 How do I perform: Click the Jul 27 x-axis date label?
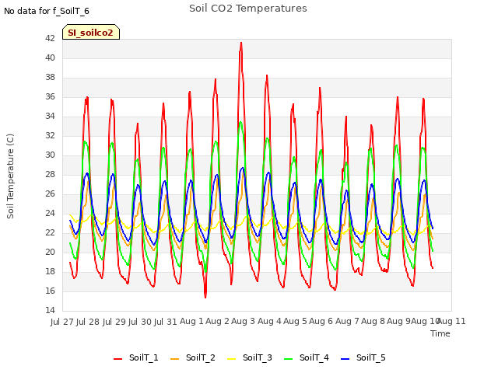pos(62,322)
